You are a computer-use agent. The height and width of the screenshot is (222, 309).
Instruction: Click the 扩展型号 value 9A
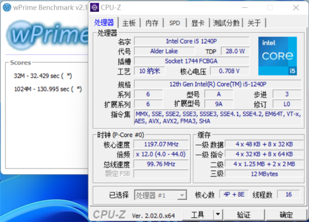click(x=219, y=104)
